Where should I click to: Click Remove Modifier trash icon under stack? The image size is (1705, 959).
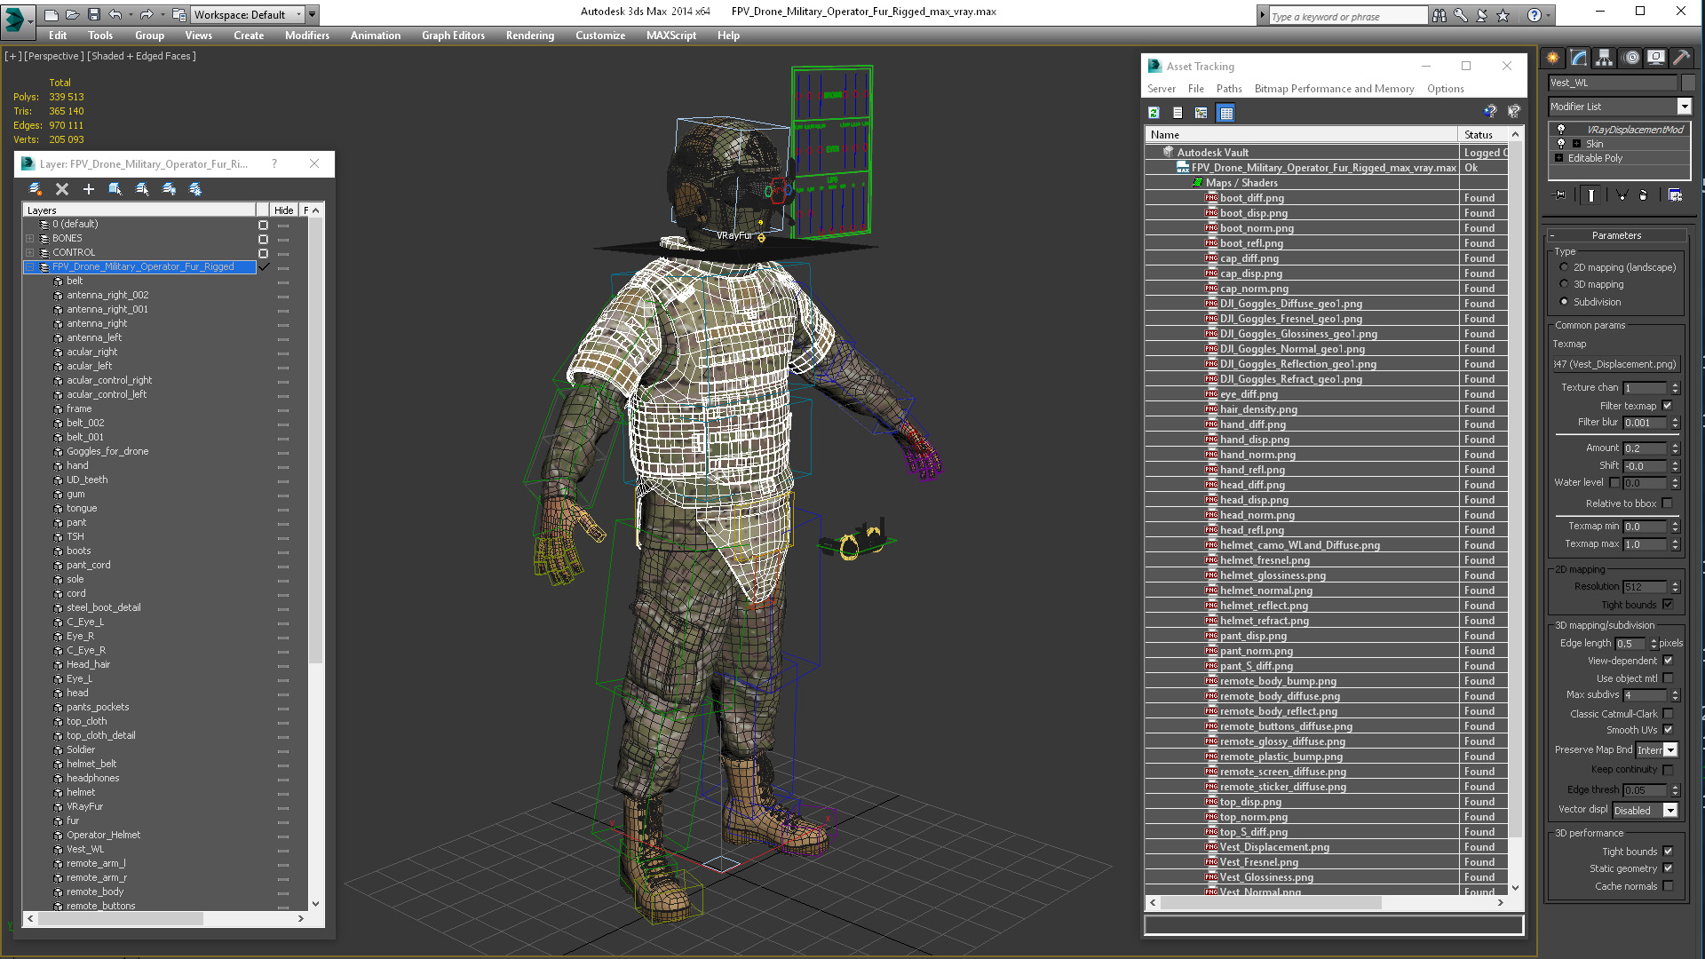tap(1643, 195)
